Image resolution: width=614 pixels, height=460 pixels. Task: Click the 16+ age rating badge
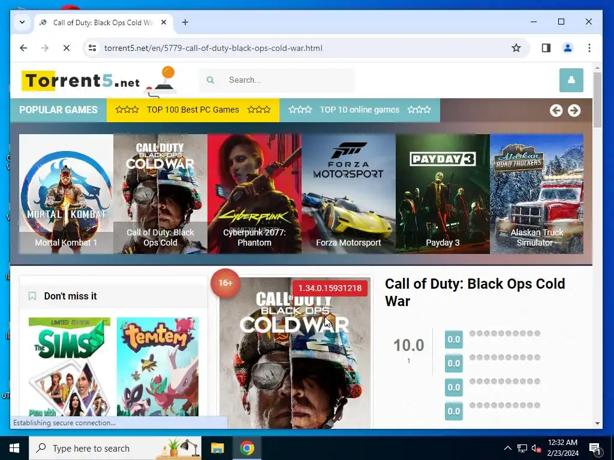click(x=225, y=283)
